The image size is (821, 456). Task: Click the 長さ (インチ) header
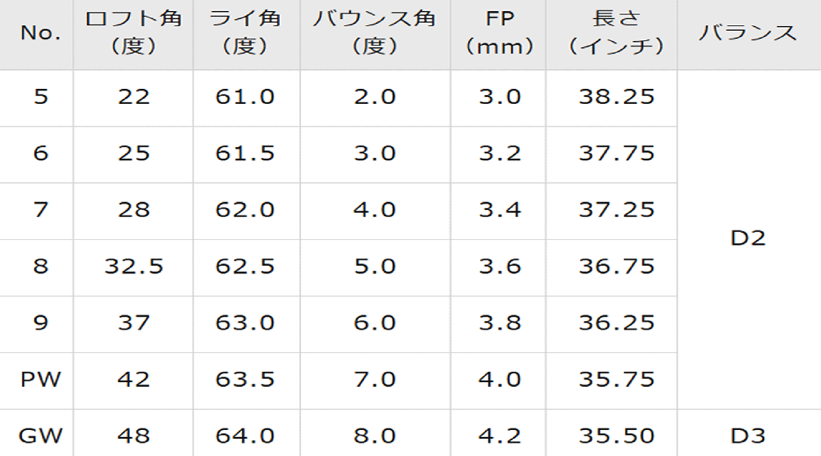tap(616, 33)
